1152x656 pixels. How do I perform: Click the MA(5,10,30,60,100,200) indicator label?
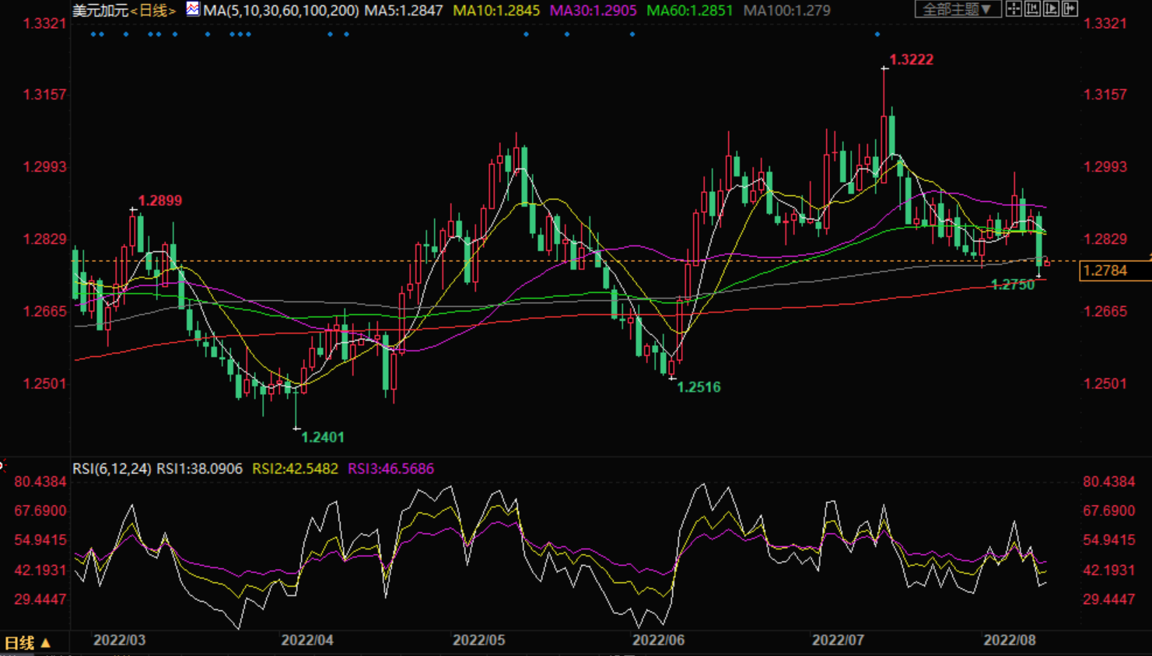pyautogui.click(x=281, y=10)
